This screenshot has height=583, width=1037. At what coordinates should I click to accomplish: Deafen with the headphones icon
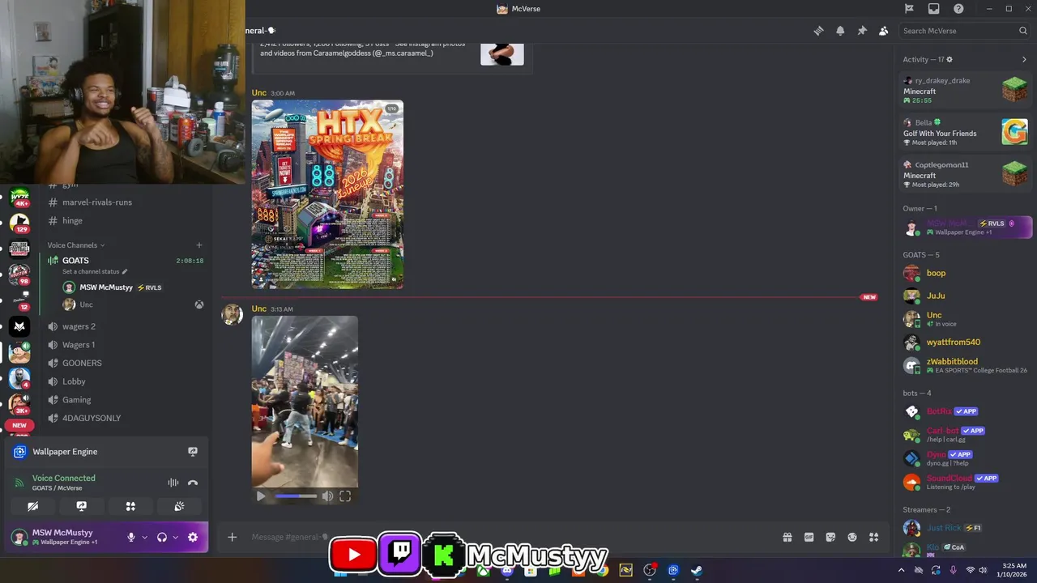click(162, 537)
